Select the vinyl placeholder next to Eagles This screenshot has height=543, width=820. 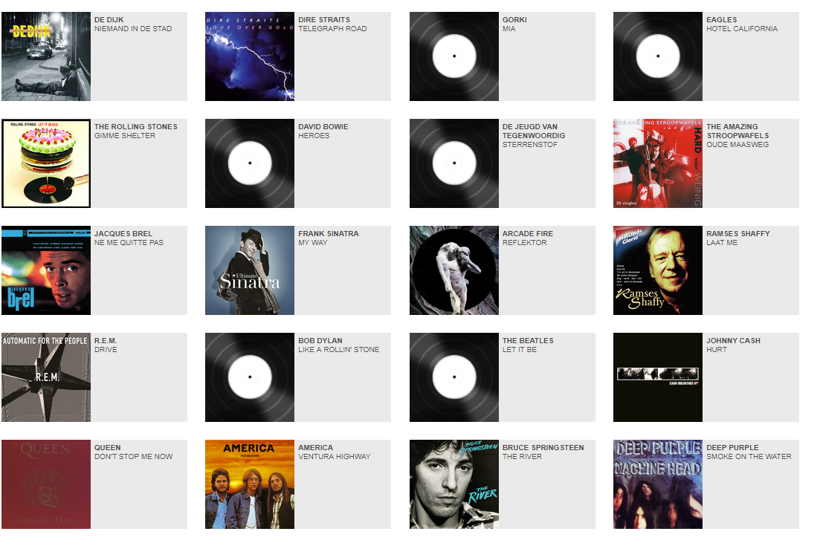click(658, 56)
